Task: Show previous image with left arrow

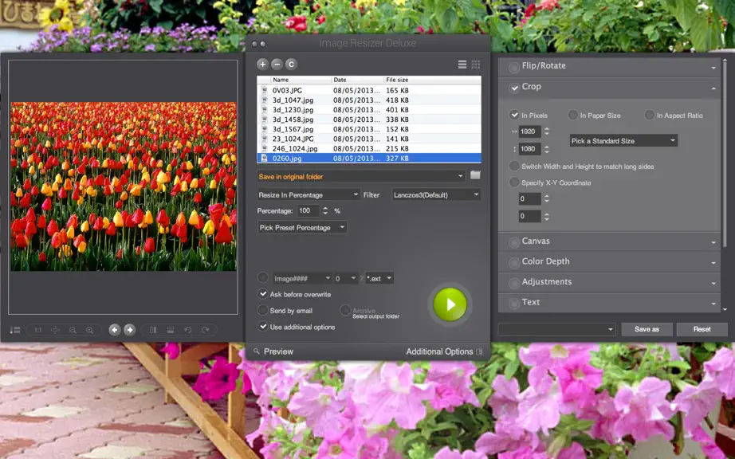Action: point(115,330)
